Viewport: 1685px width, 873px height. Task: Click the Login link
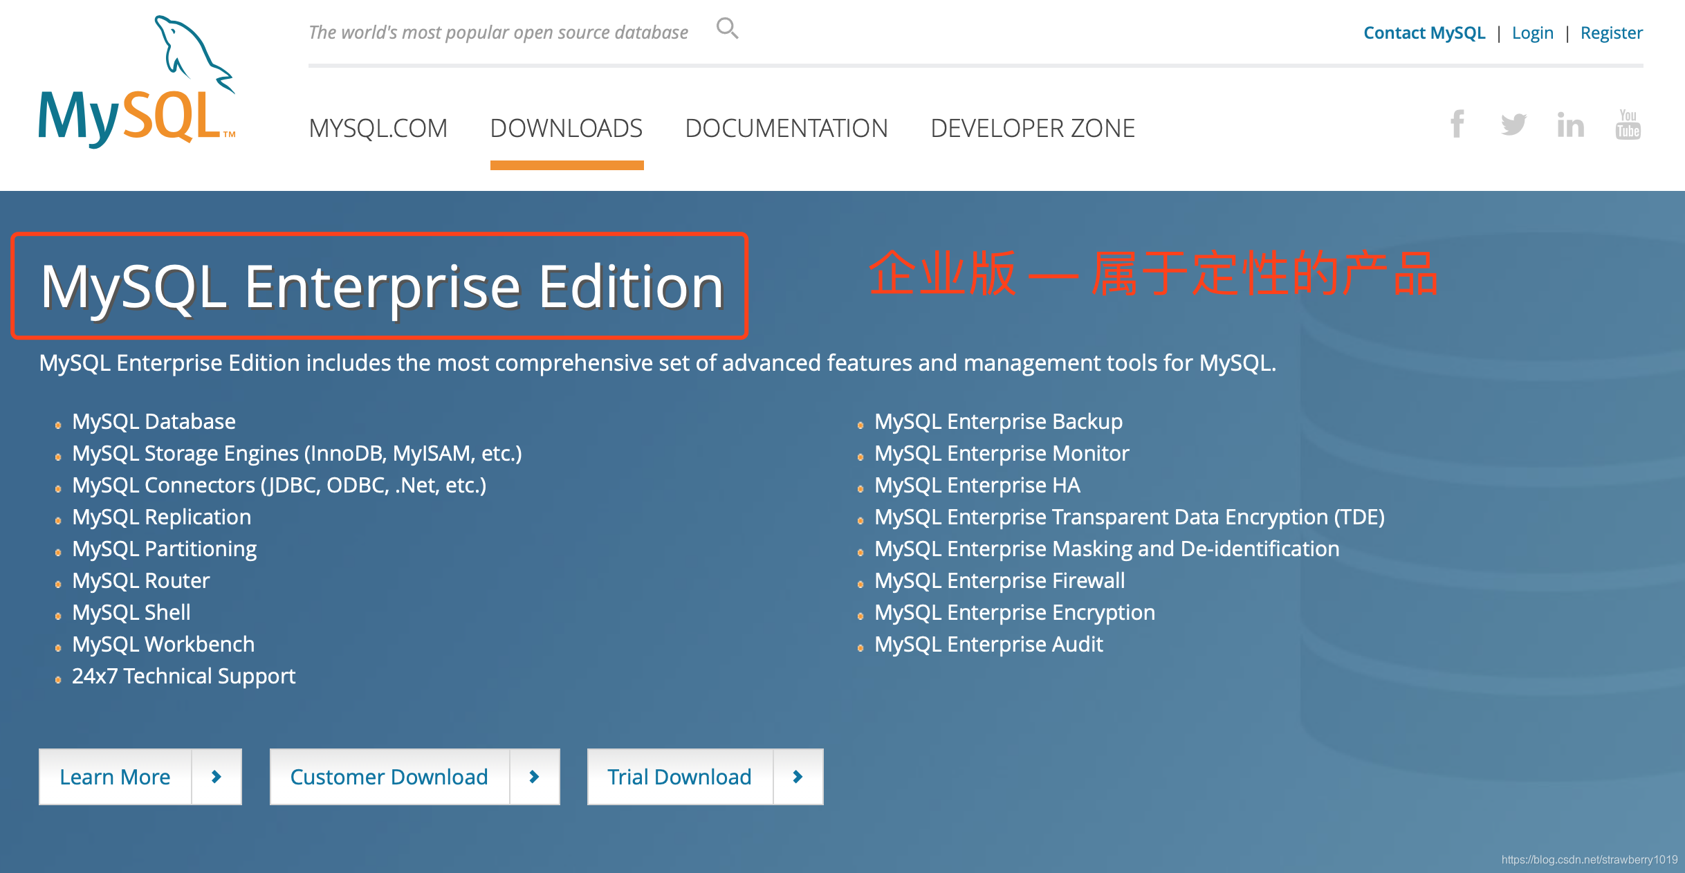pos(1533,33)
